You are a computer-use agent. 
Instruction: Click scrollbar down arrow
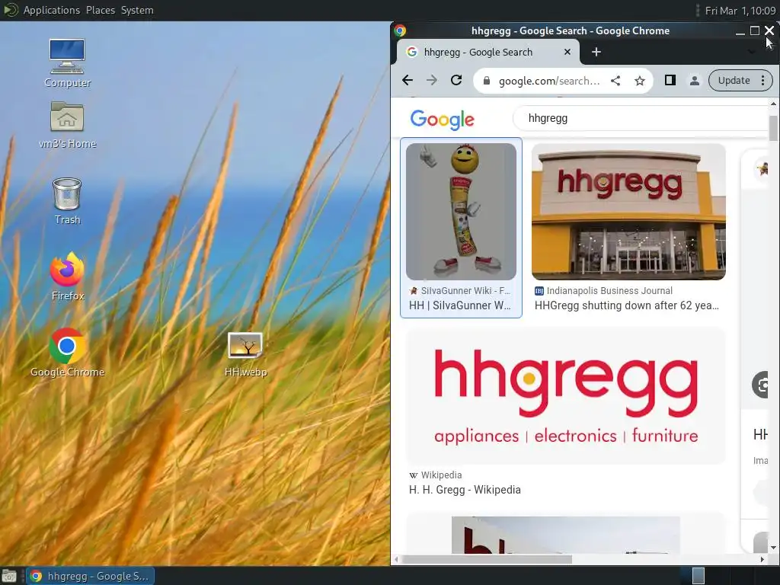coord(773,548)
